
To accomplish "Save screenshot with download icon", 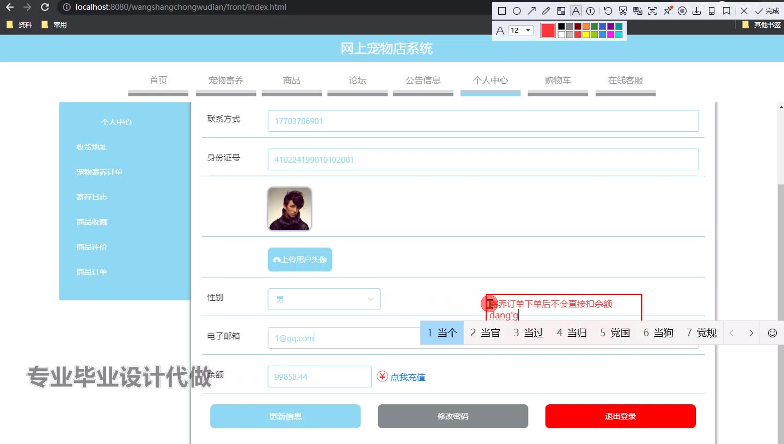I will [x=696, y=11].
